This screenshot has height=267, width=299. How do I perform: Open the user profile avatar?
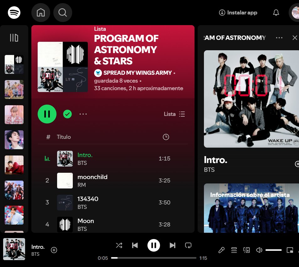click(295, 13)
